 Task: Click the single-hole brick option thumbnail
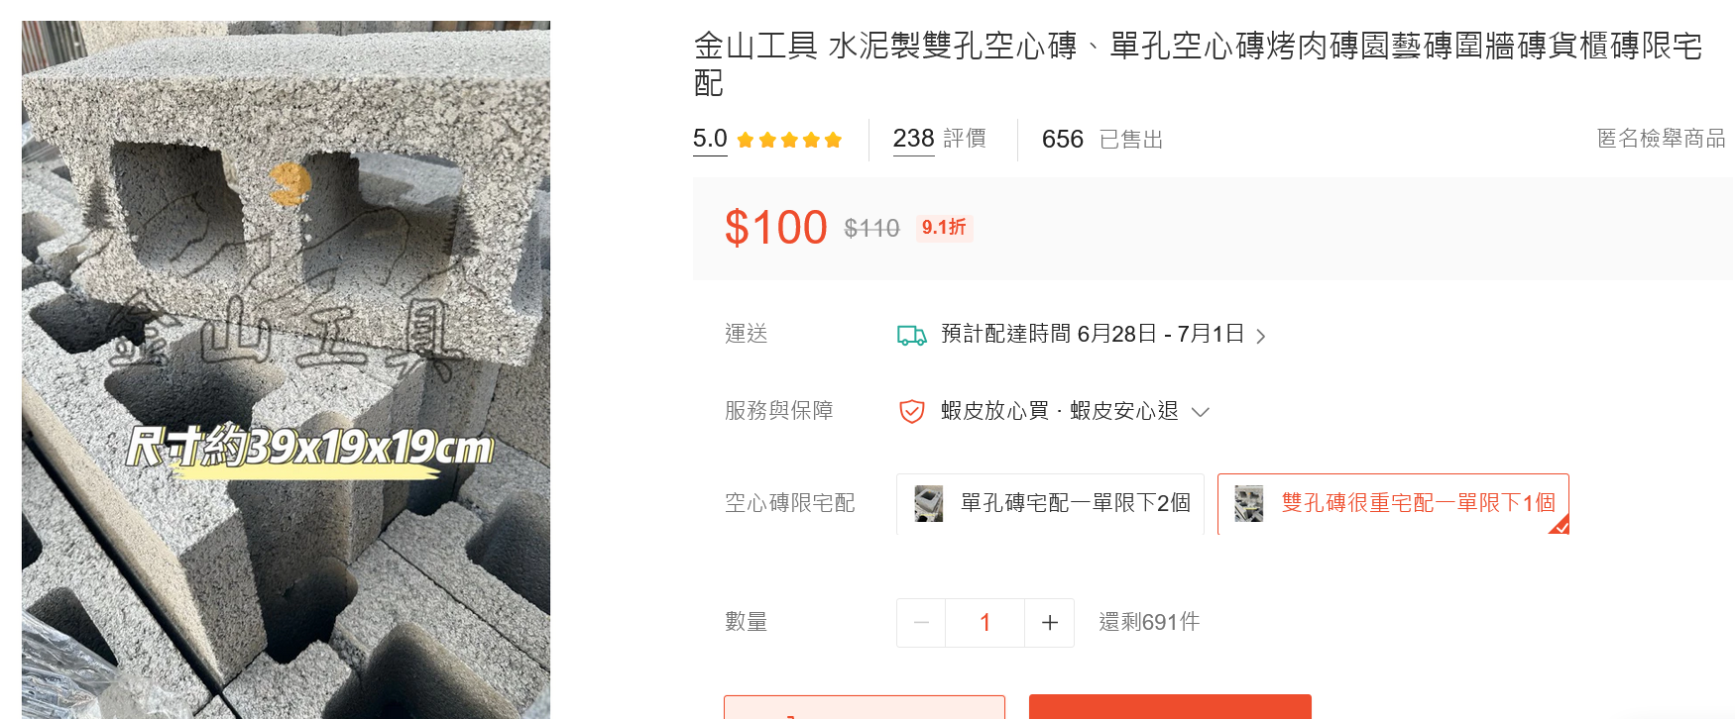[x=929, y=503]
